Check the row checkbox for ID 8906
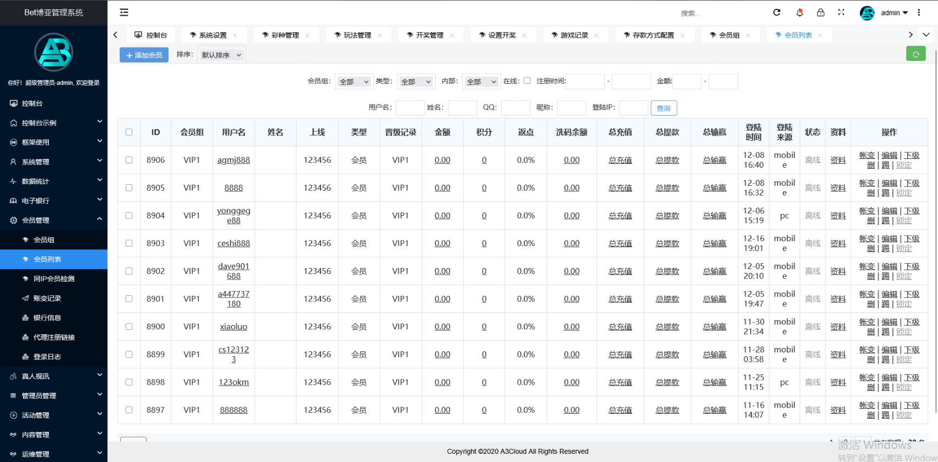Screen dimensions: 938x462 tap(129, 160)
